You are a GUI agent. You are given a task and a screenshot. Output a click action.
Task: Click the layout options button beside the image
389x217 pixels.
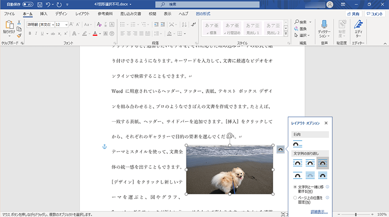pyautogui.click(x=281, y=149)
